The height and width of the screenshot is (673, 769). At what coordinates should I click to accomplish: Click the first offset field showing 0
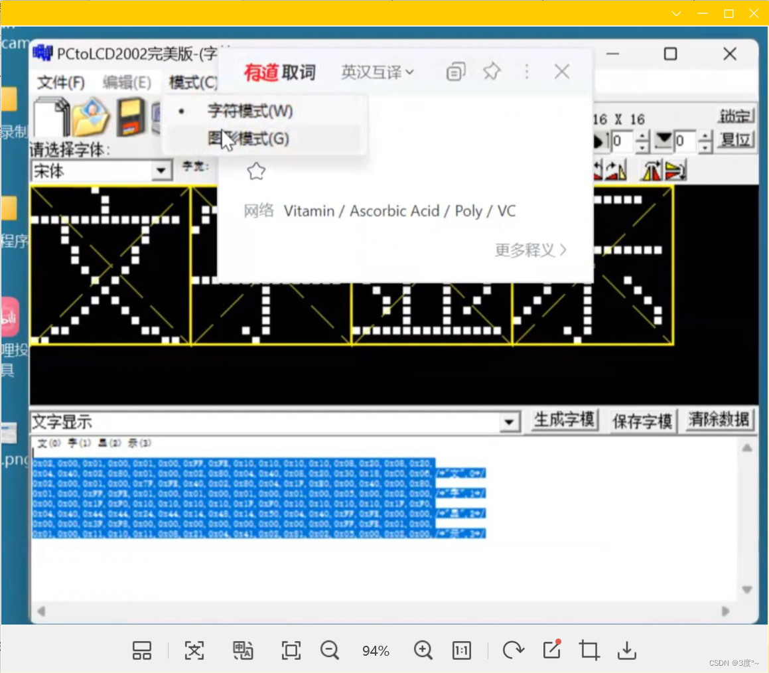[622, 141]
